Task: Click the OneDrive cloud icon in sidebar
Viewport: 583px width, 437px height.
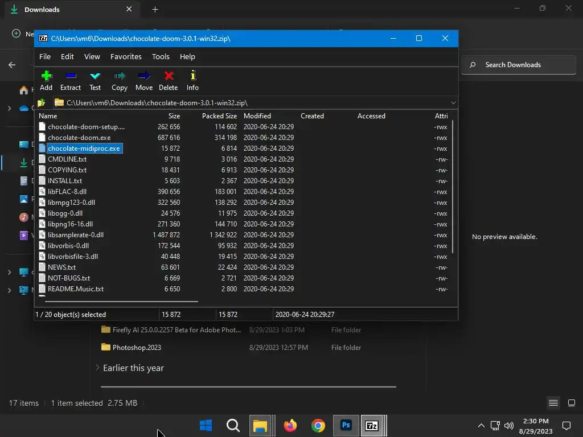Action: (x=24, y=108)
